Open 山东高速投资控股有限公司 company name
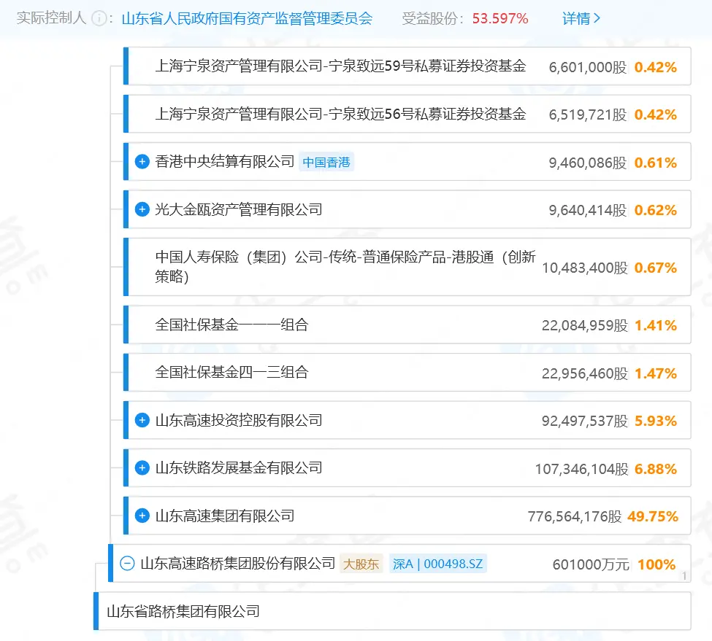This screenshot has height=641, width=712. [x=239, y=420]
